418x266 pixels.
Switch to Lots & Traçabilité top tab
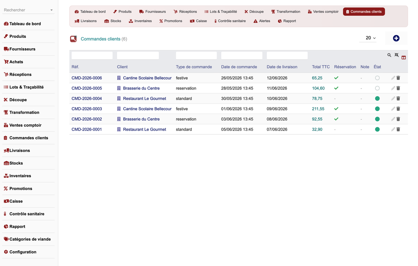(220, 11)
